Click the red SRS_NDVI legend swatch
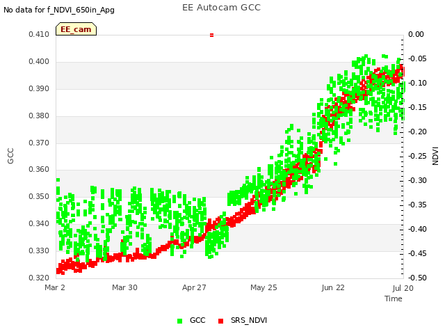445x334 pixels. click(221, 321)
